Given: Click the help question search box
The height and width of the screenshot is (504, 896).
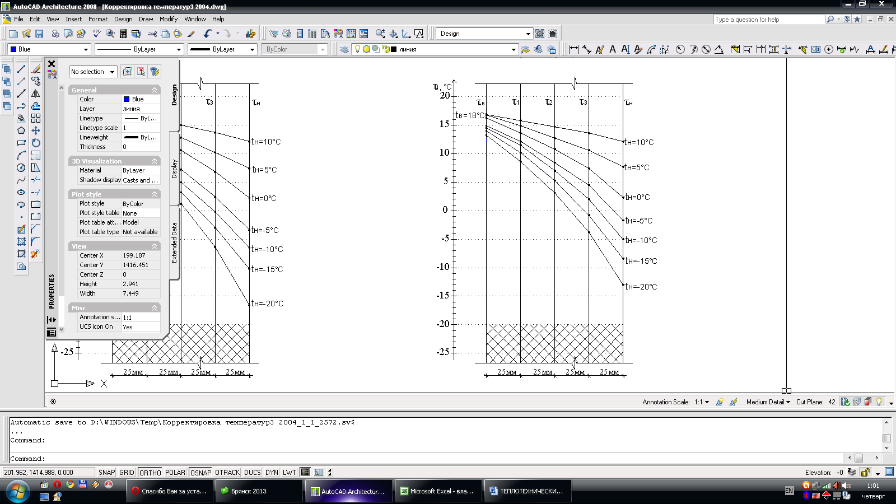Looking at the screenshot, I should tap(769, 20).
